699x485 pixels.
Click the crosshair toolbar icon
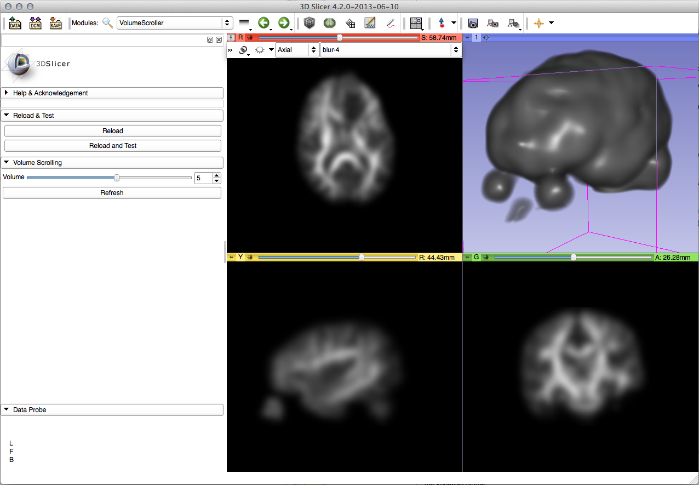pos(539,23)
